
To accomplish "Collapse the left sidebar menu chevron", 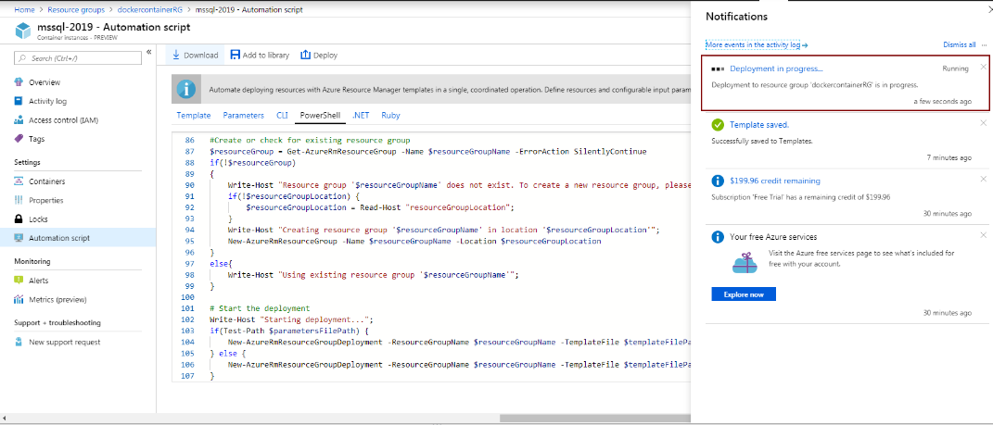I will tap(149, 52).
